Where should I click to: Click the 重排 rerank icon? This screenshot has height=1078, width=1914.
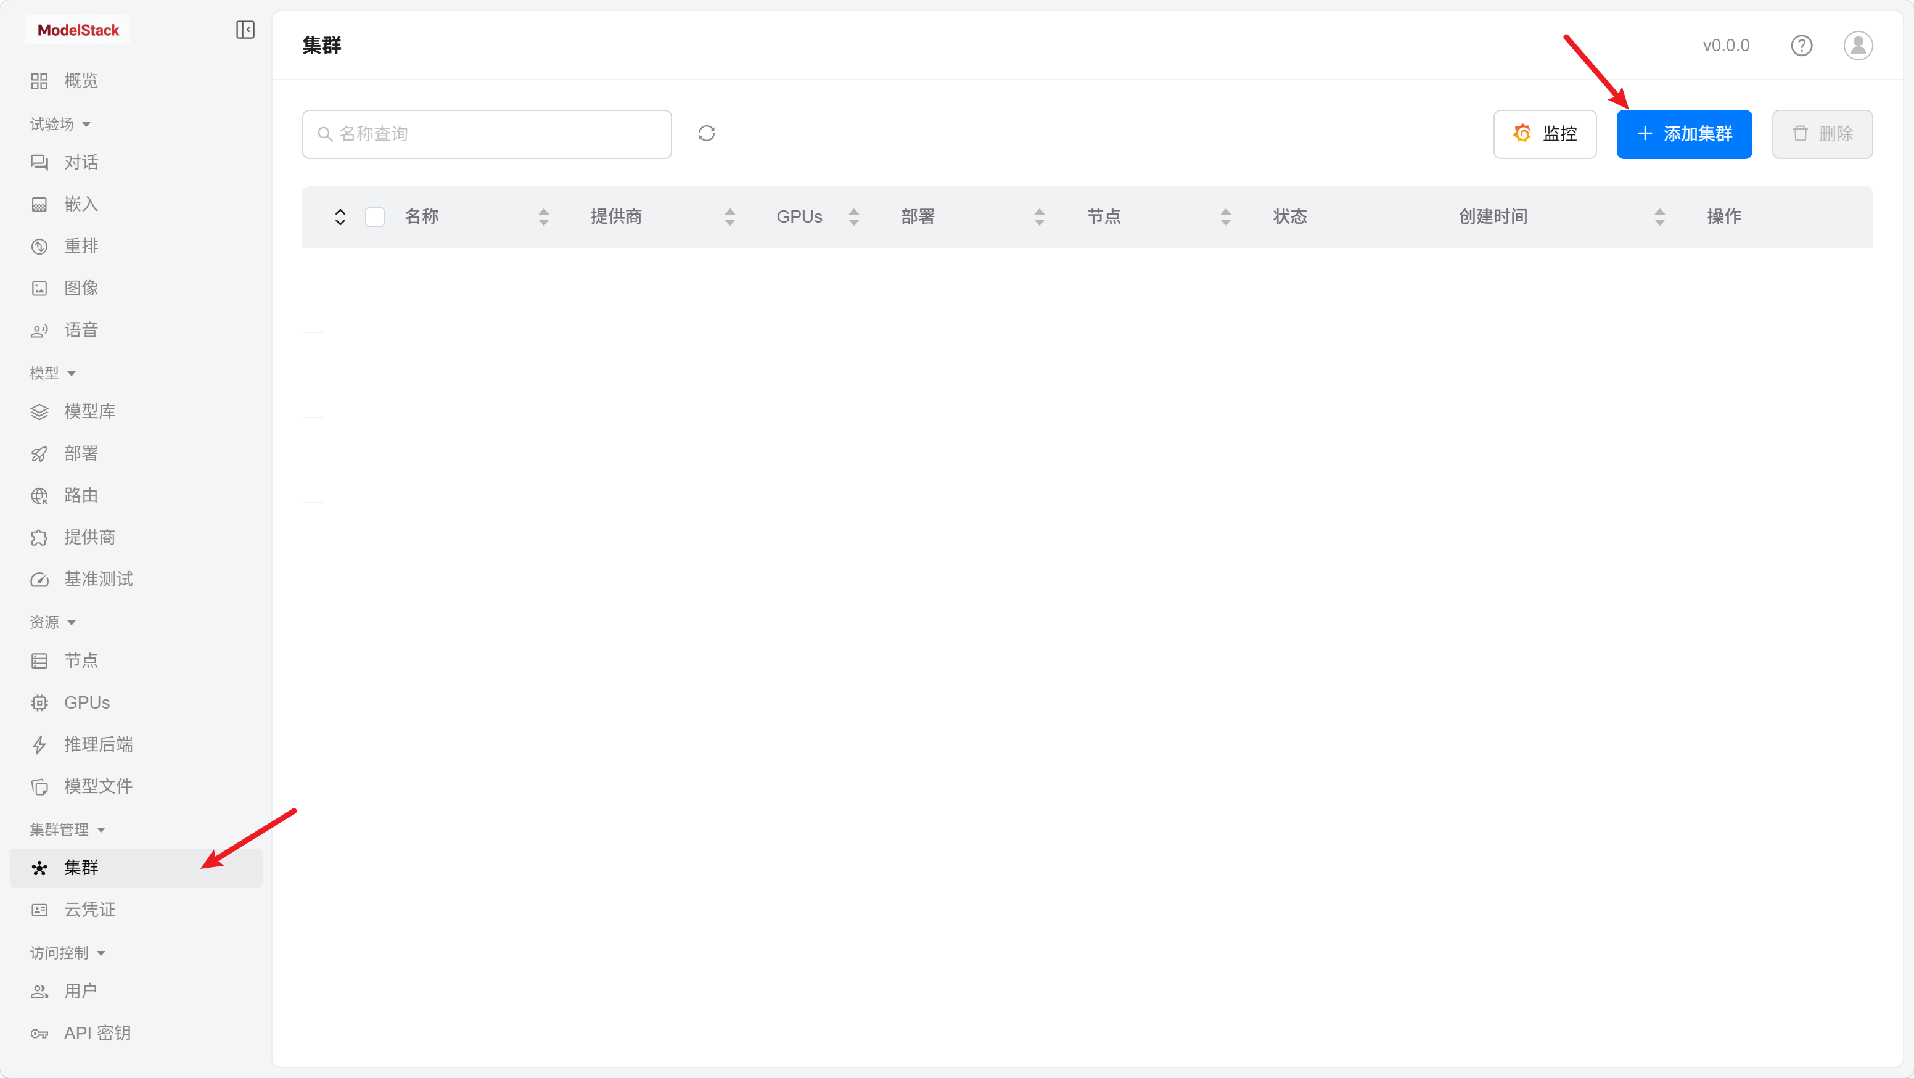tap(39, 247)
